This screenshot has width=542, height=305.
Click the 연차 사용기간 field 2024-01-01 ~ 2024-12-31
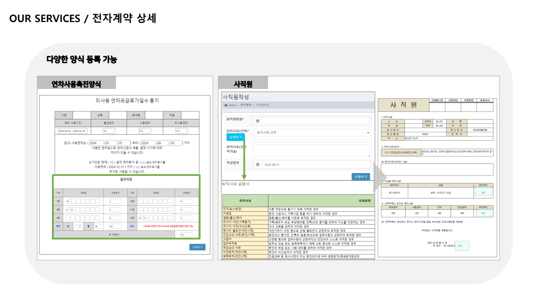pyautogui.click(x=72, y=131)
